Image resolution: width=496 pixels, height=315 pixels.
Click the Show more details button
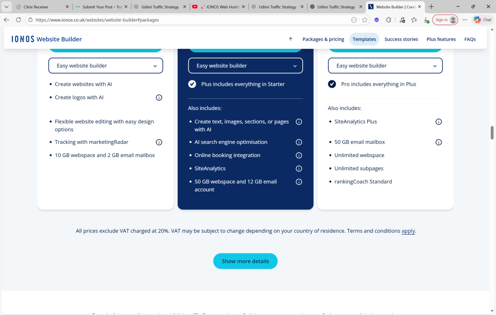point(245,261)
